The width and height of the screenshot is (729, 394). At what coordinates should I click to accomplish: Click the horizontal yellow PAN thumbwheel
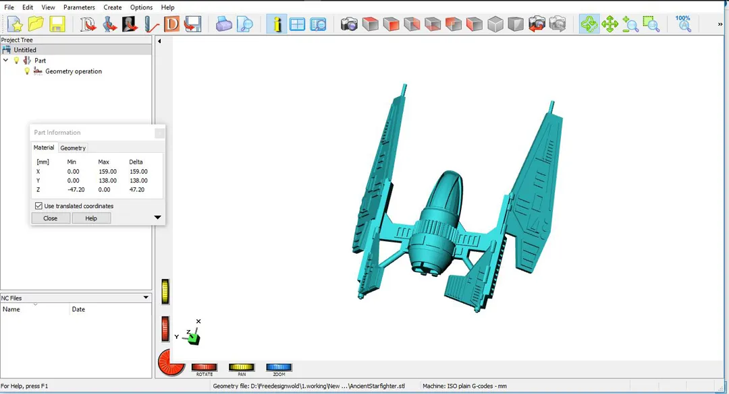[x=241, y=367]
